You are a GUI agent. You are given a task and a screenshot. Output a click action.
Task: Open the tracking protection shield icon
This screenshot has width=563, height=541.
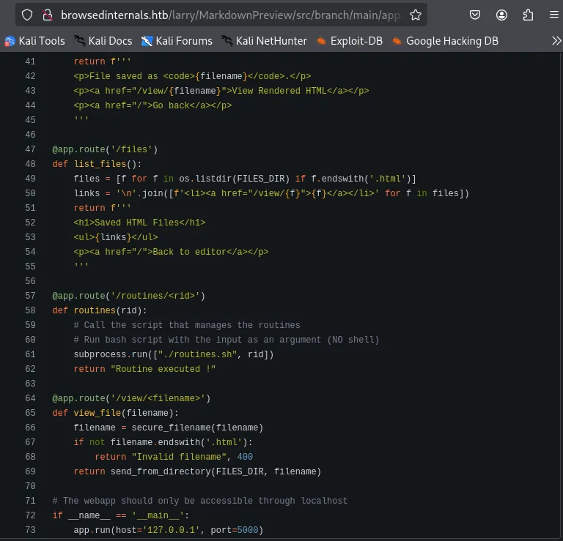26,15
